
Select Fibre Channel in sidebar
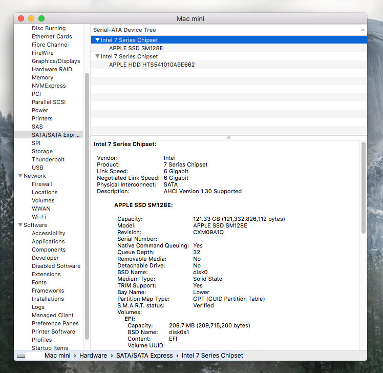click(50, 45)
